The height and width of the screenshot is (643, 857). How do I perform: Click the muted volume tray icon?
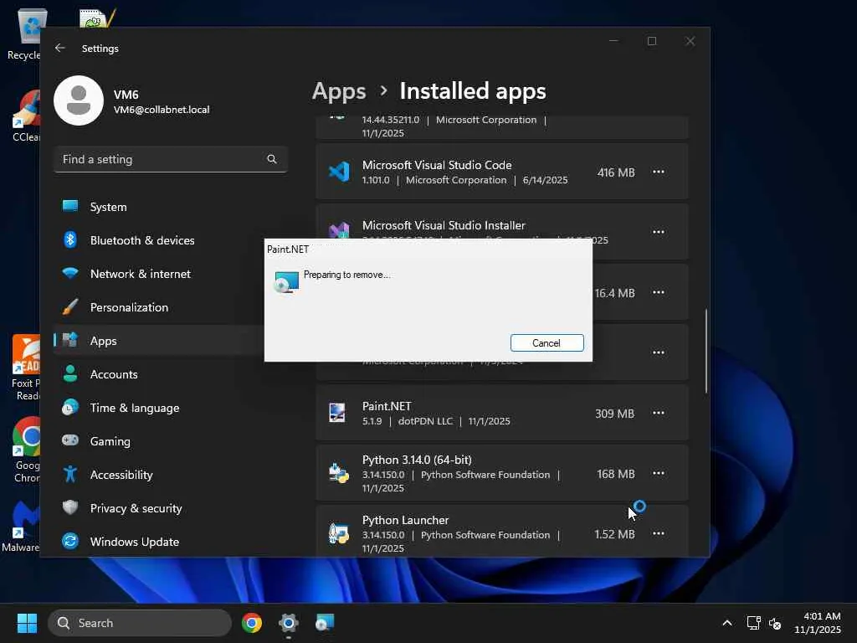[x=775, y=623]
